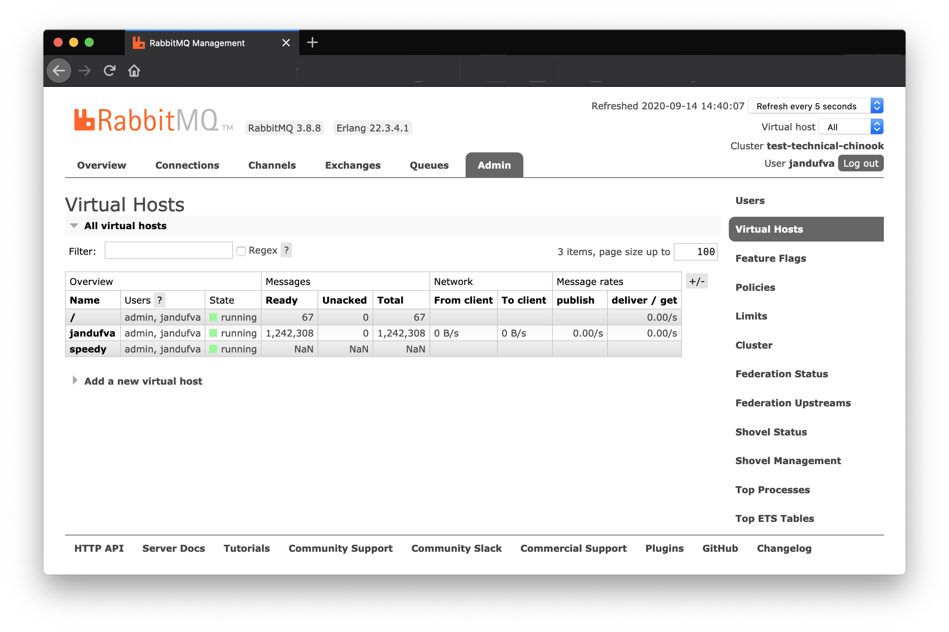Click the browser forward arrow button
The width and height of the screenshot is (949, 632).
tap(84, 71)
